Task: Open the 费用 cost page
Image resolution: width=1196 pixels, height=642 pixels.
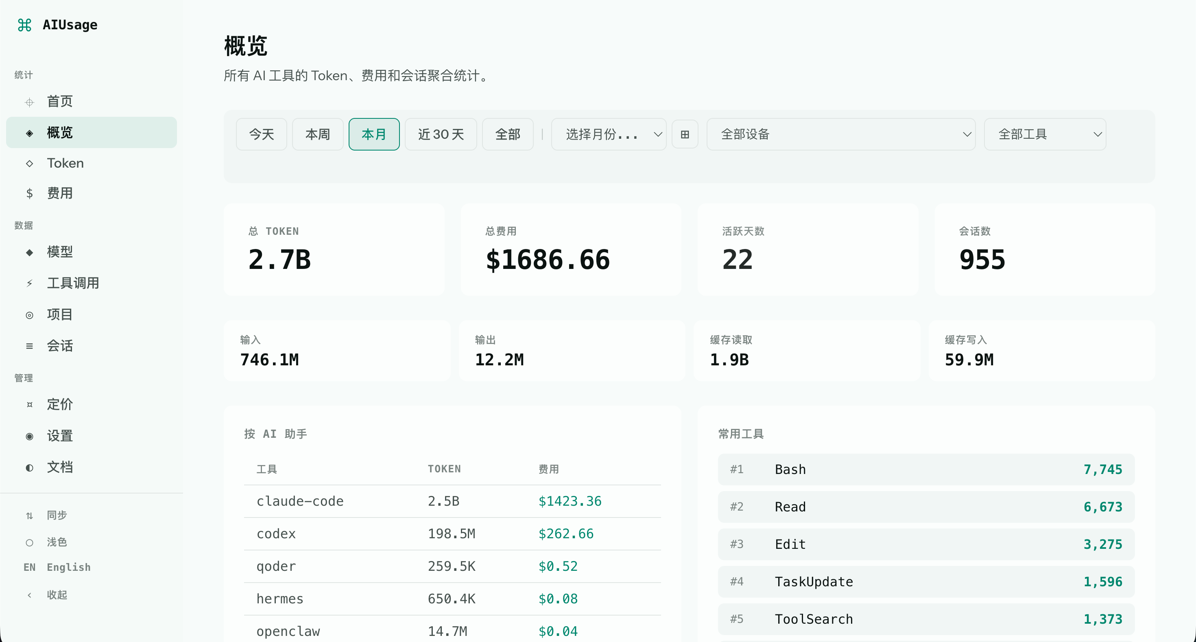Action: [x=92, y=193]
